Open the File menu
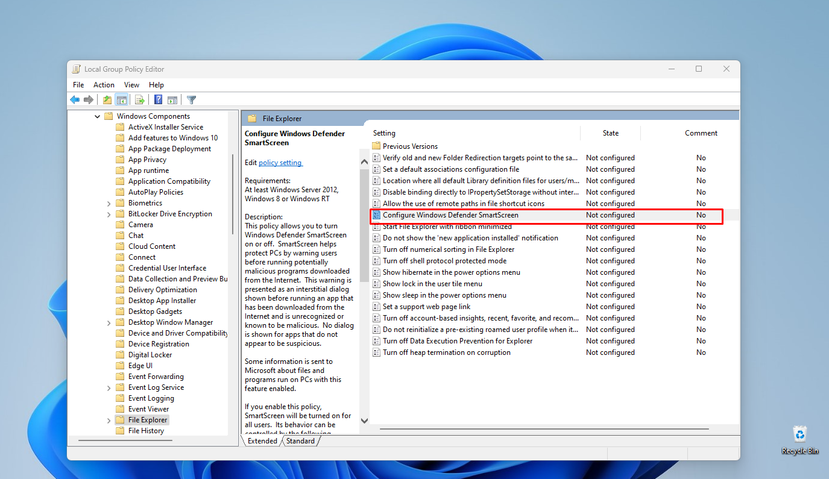 click(78, 85)
